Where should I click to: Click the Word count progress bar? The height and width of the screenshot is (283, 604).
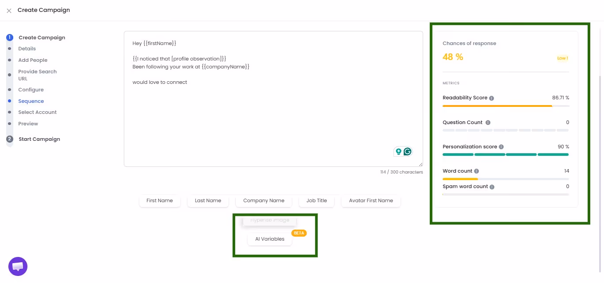pos(506,179)
